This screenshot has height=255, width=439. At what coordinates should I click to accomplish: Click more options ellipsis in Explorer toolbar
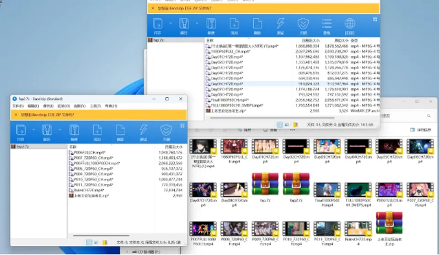pyautogui.click(x=292, y=130)
